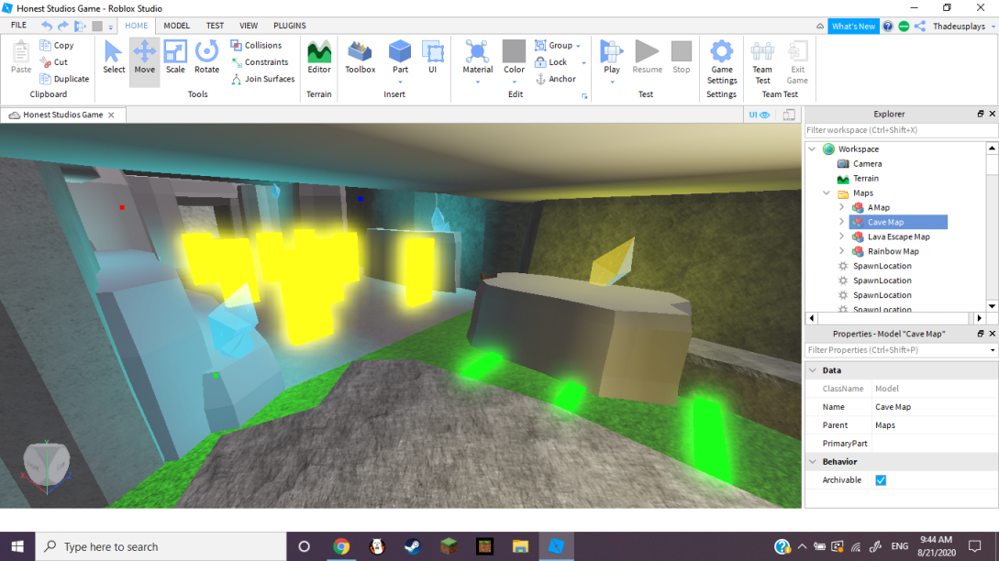The image size is (999, 561).
Task: Expand the Lava Escape Map model
Action: 841,236
